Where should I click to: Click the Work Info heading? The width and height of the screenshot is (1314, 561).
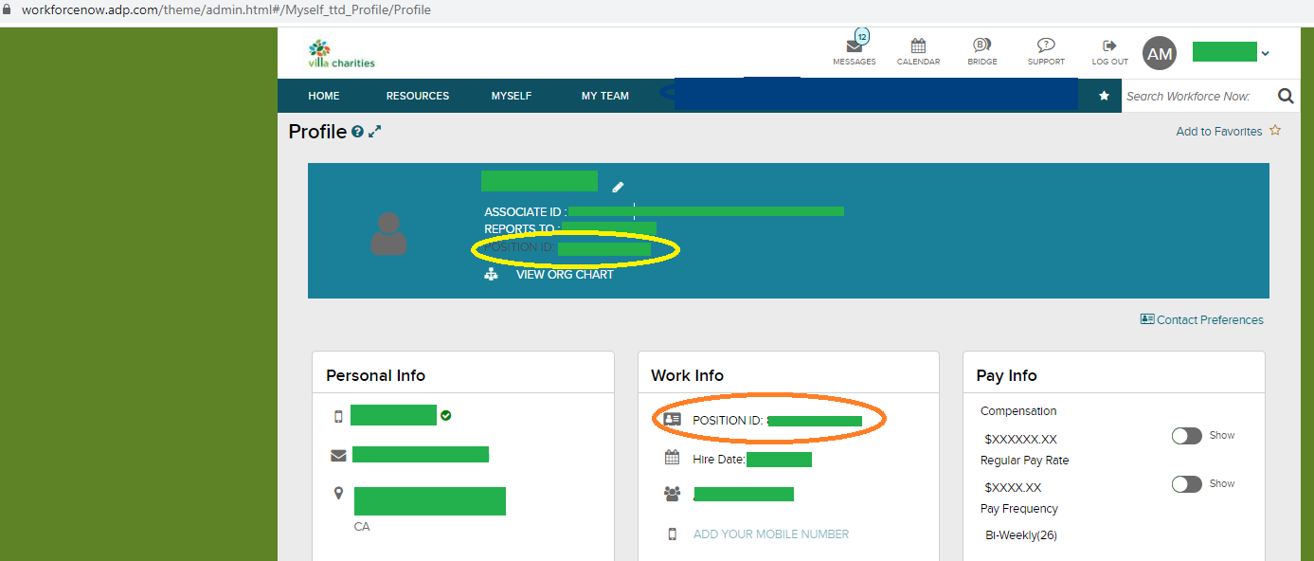point(687,375)
